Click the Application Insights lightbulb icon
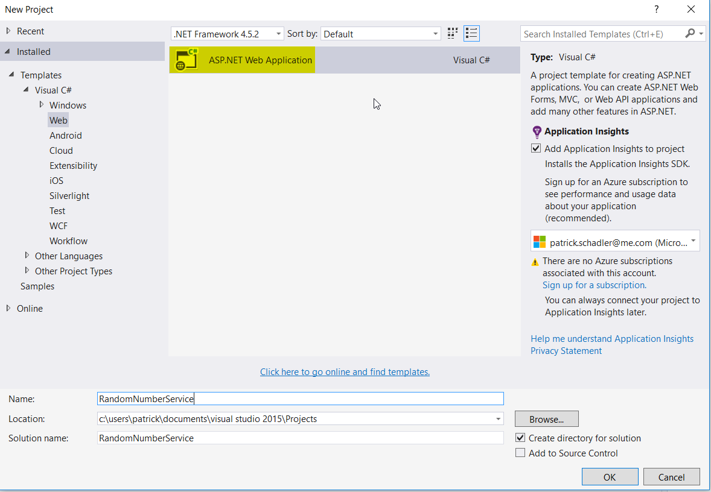The height and width of the screenshot is (492, 711). [537, 131]
